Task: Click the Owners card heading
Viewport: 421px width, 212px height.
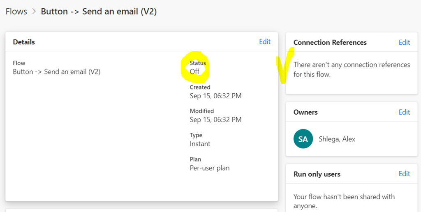Action: point(305,112)
